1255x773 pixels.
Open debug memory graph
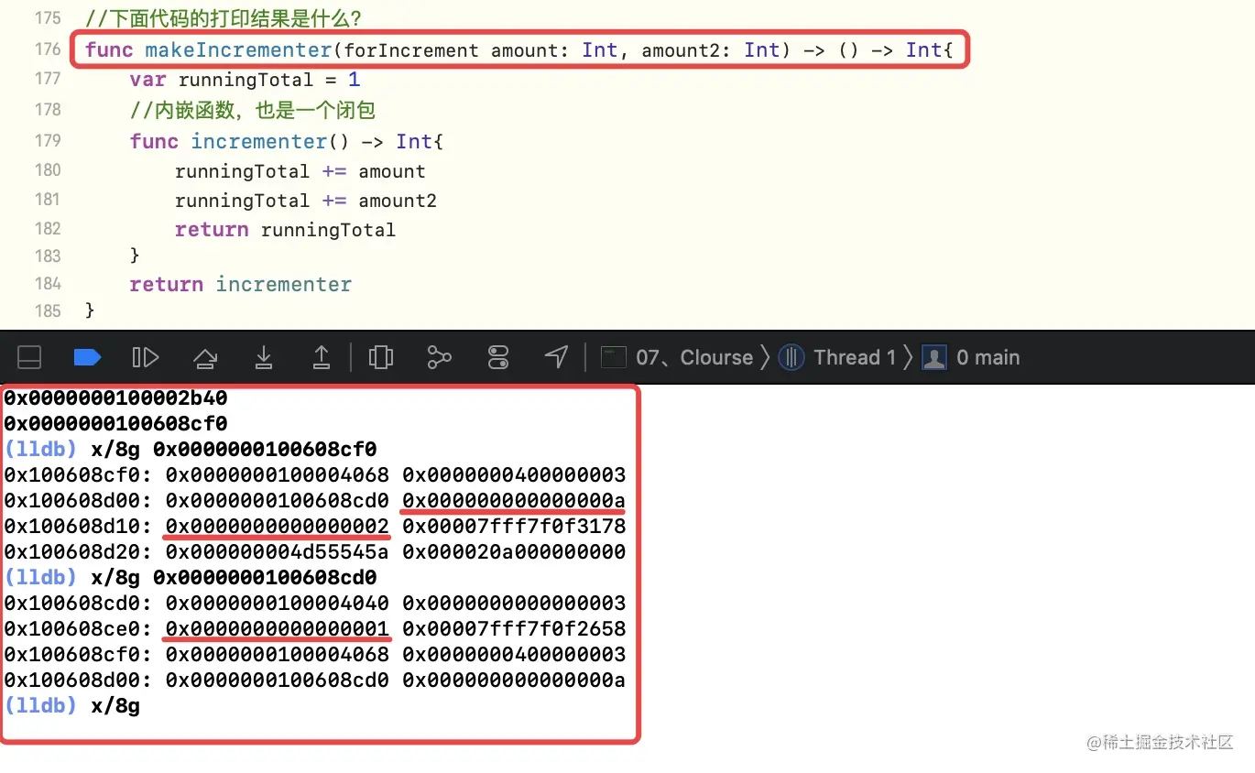(440, 357)
